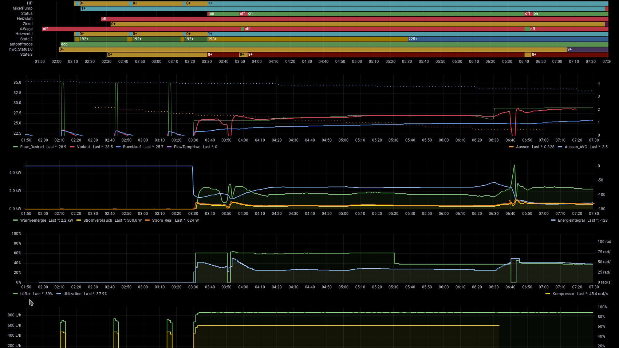Select the Strom_Real legend label
The image size is (619, 348).
[162, 221]
